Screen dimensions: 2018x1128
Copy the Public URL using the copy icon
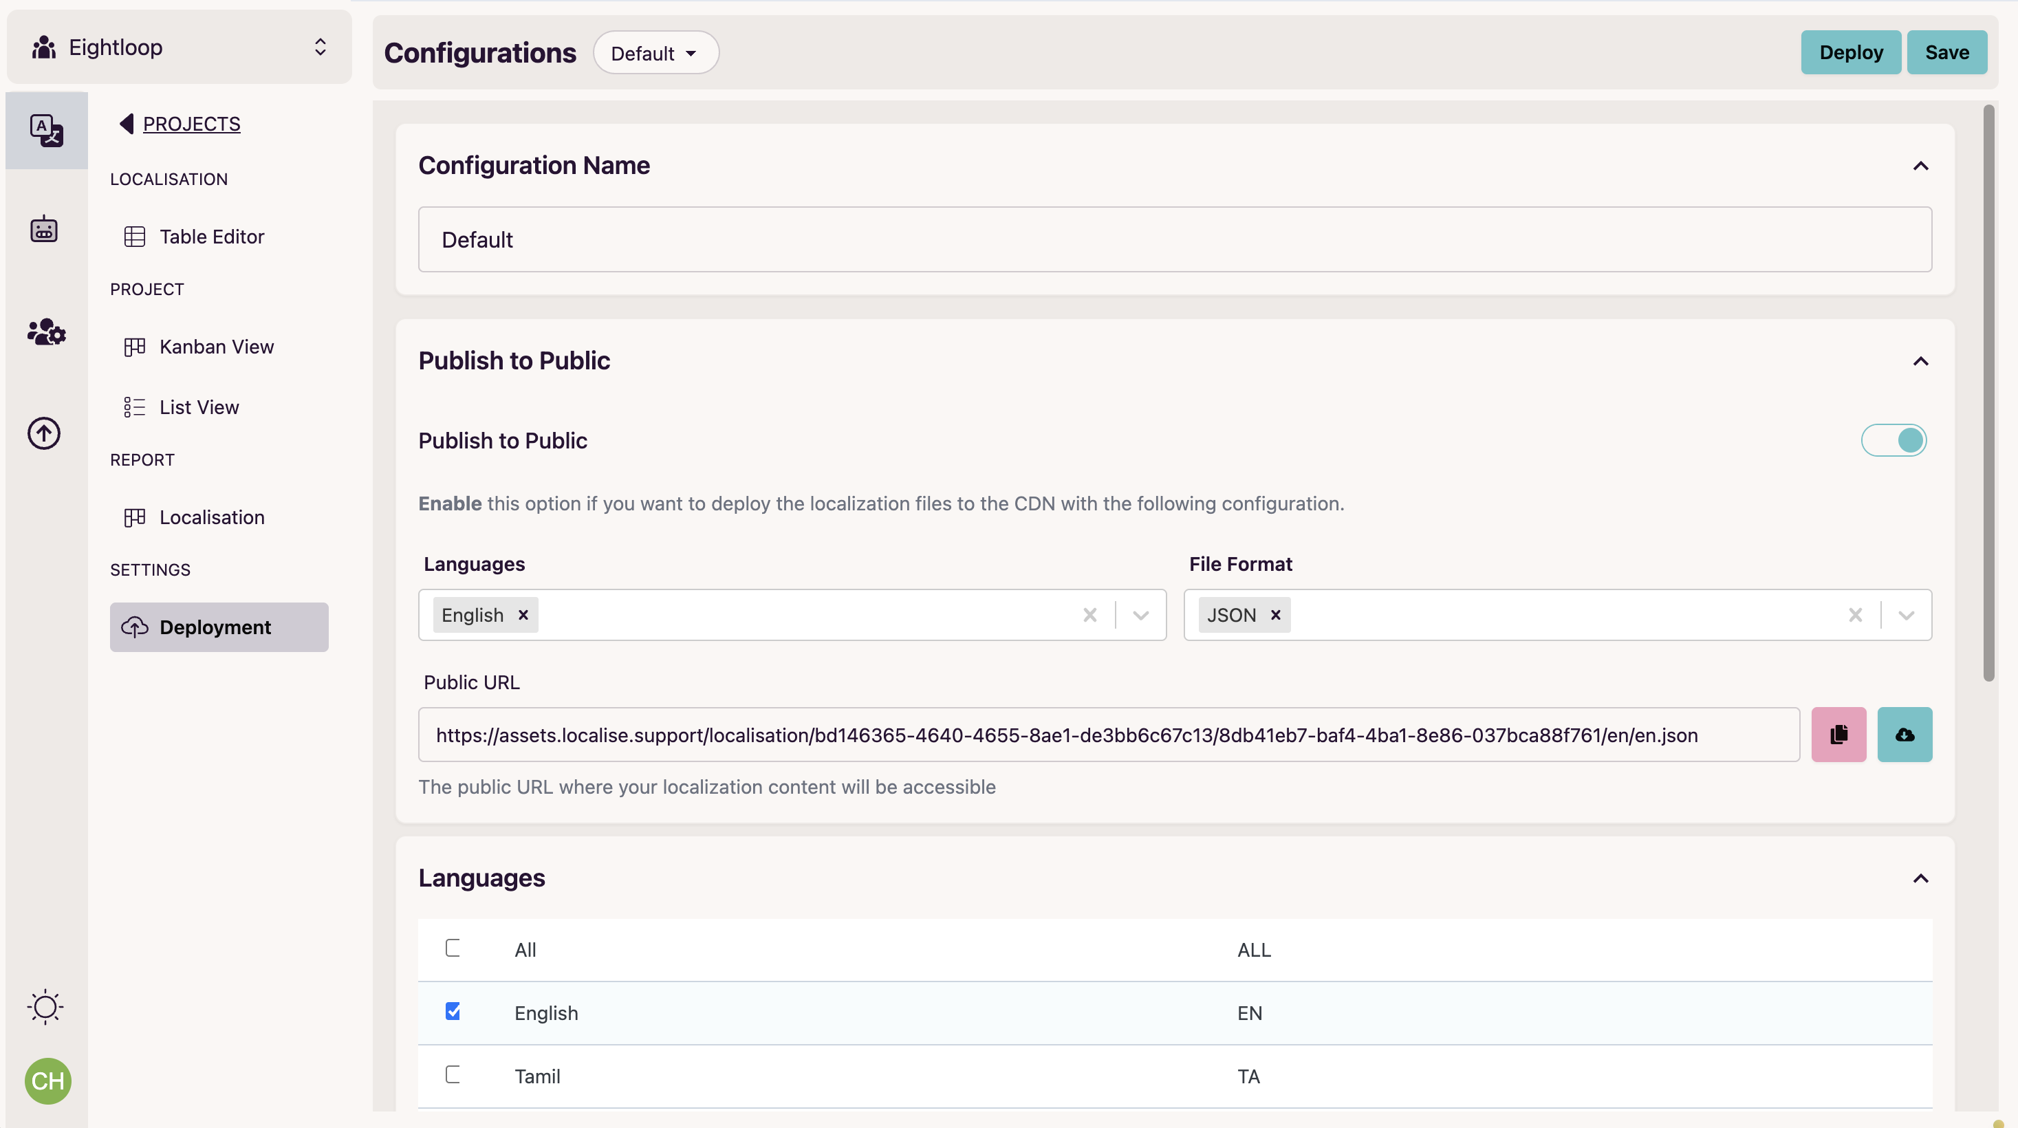tap(1838, 734)
